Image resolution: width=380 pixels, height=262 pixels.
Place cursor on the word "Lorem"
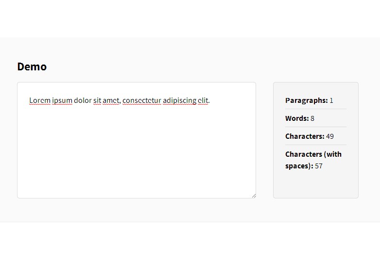pyautogui.click(x=40, y=100)
